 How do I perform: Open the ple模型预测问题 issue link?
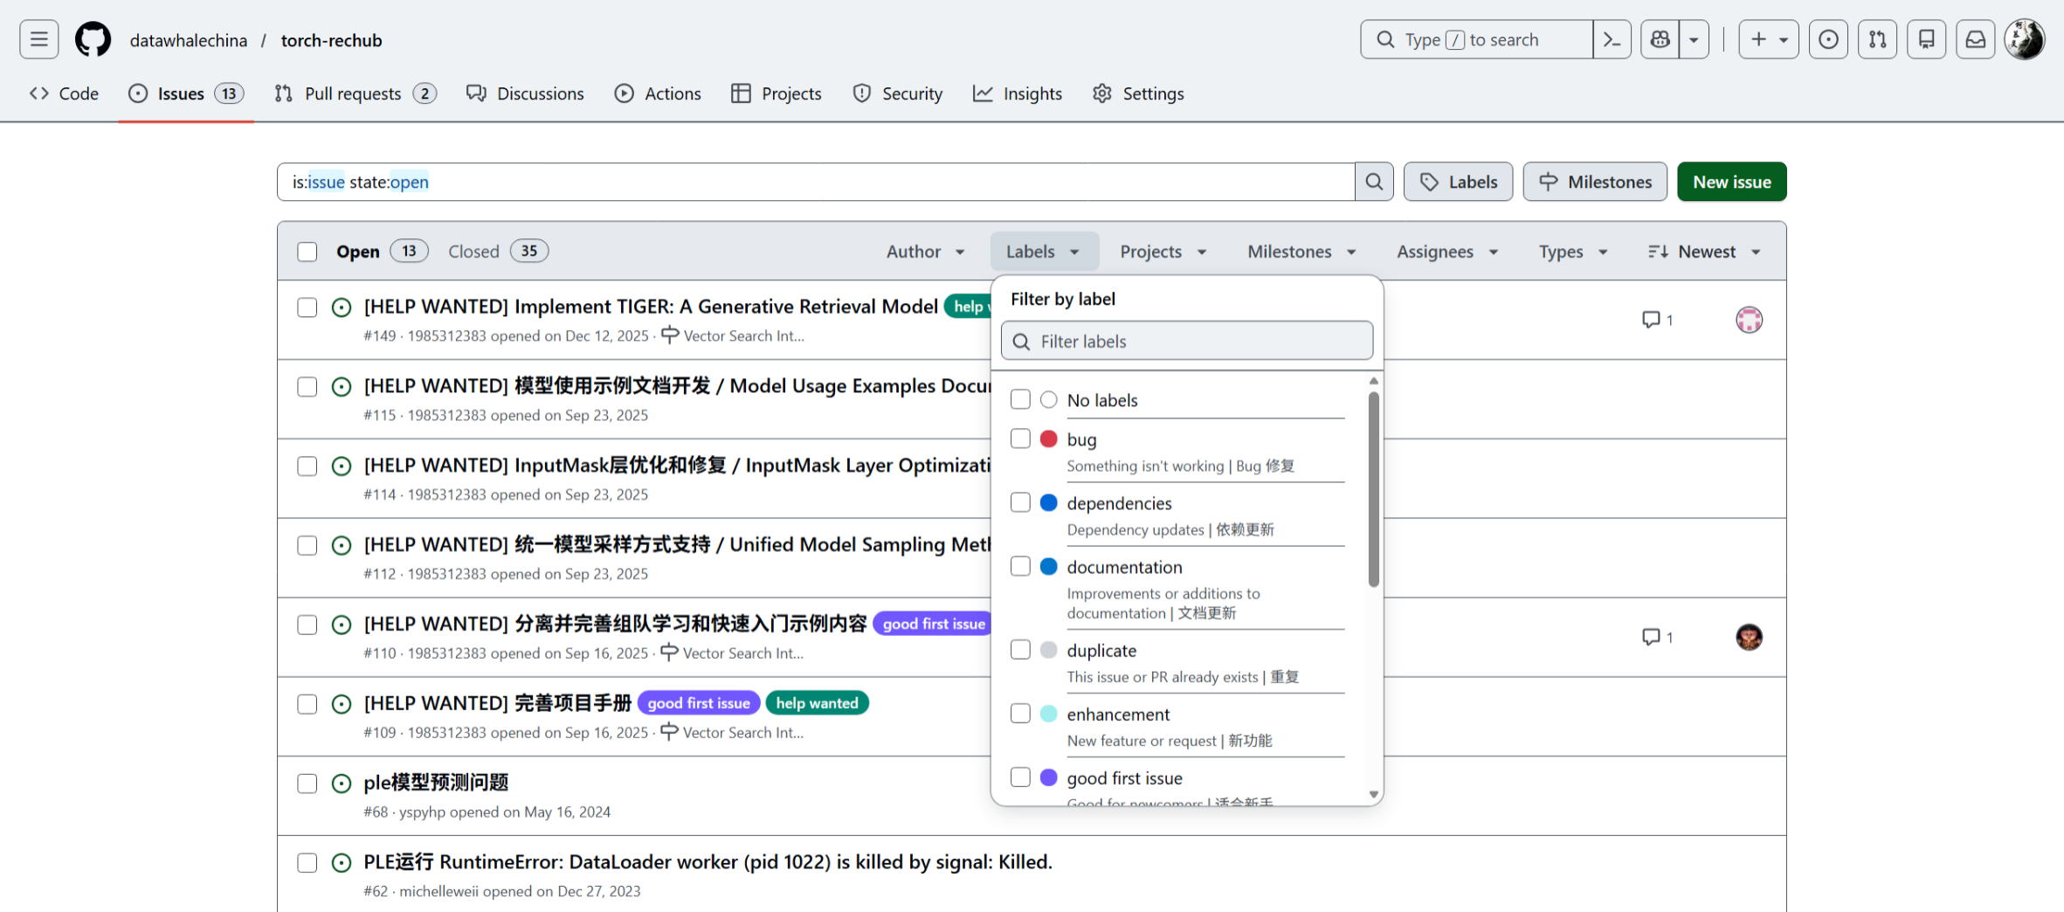point(436,782)
